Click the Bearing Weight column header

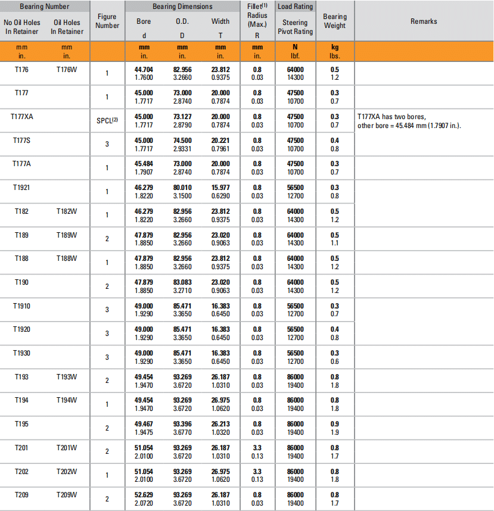point(334,21)
